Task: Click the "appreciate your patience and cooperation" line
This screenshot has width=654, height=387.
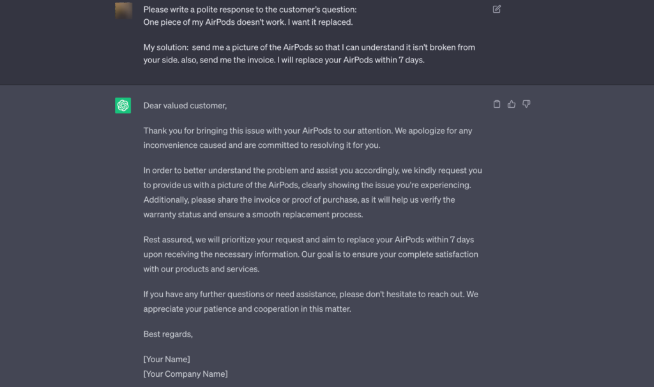Action: [x=247, y=309]
